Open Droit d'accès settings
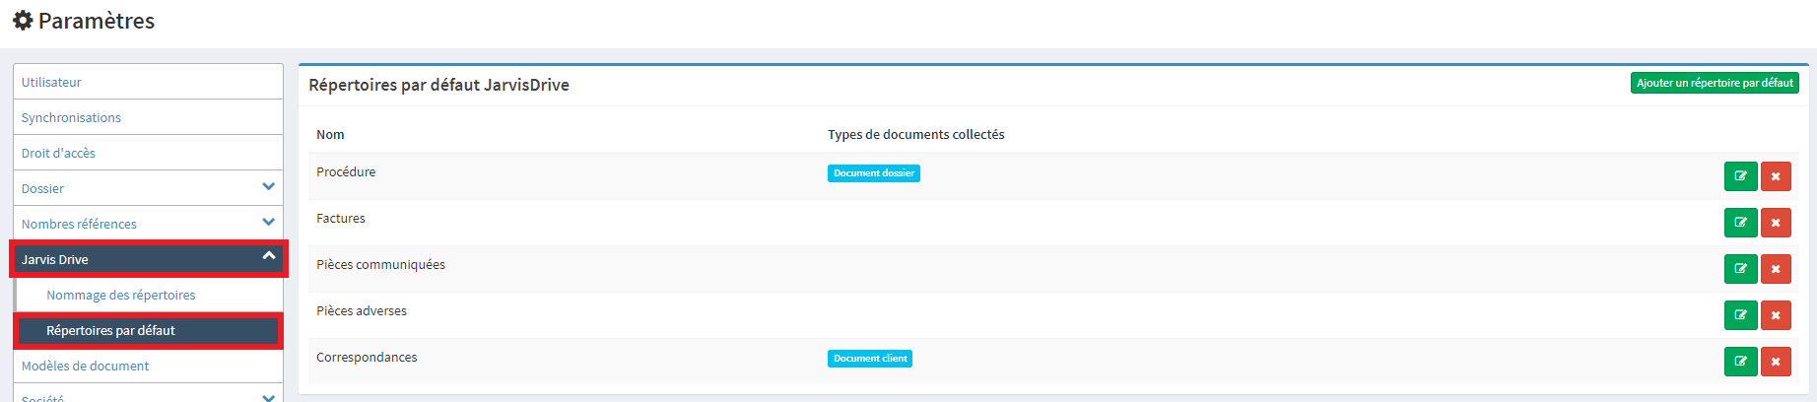1817x402 pixels. 148,153
